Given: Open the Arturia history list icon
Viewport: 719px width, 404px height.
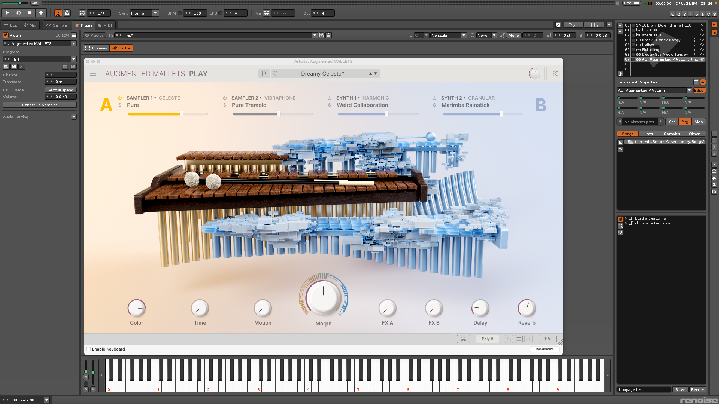Looking at the screenshot, I should coord(519,339).
